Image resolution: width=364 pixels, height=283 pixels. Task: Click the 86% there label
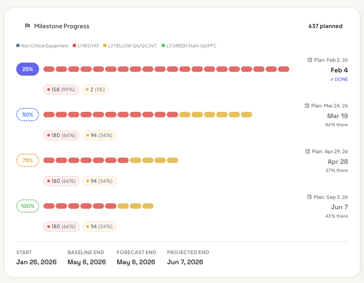tap(337, 125)
